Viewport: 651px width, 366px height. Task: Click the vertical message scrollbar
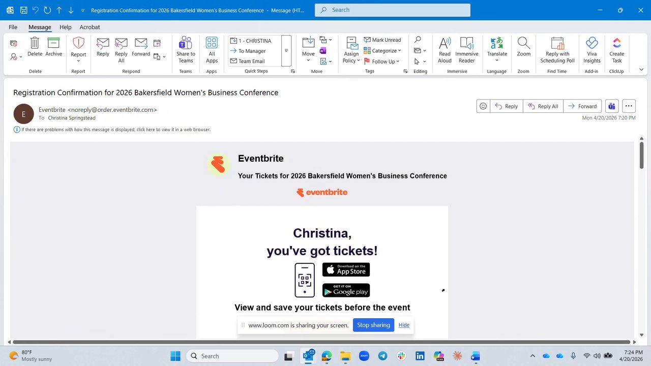pyautogui.click(x=641, y=155)
